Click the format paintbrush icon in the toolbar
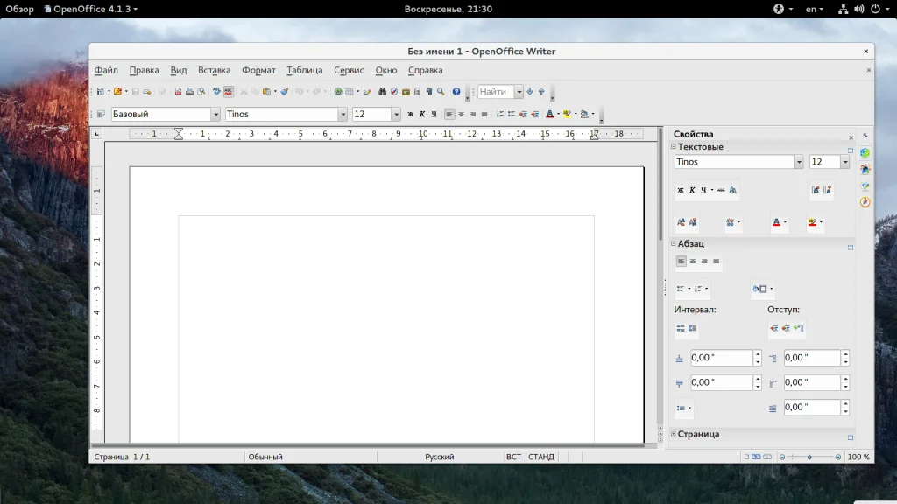This screenshot has height=504, width=897. point(285,92)
